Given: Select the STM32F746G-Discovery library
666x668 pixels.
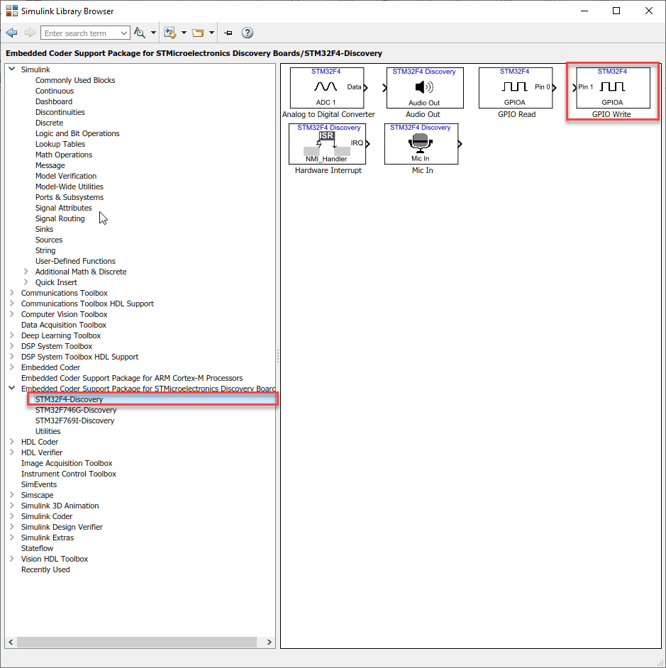Looking at the screenshot, I should click(x=76, y=410).
